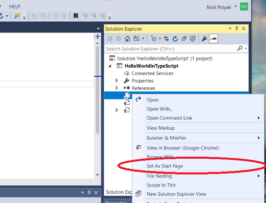The height and width of the screenshot is (203, 266).
Task: Click the Search magnifier in Solution Explorer
Action: click(240, 48)
